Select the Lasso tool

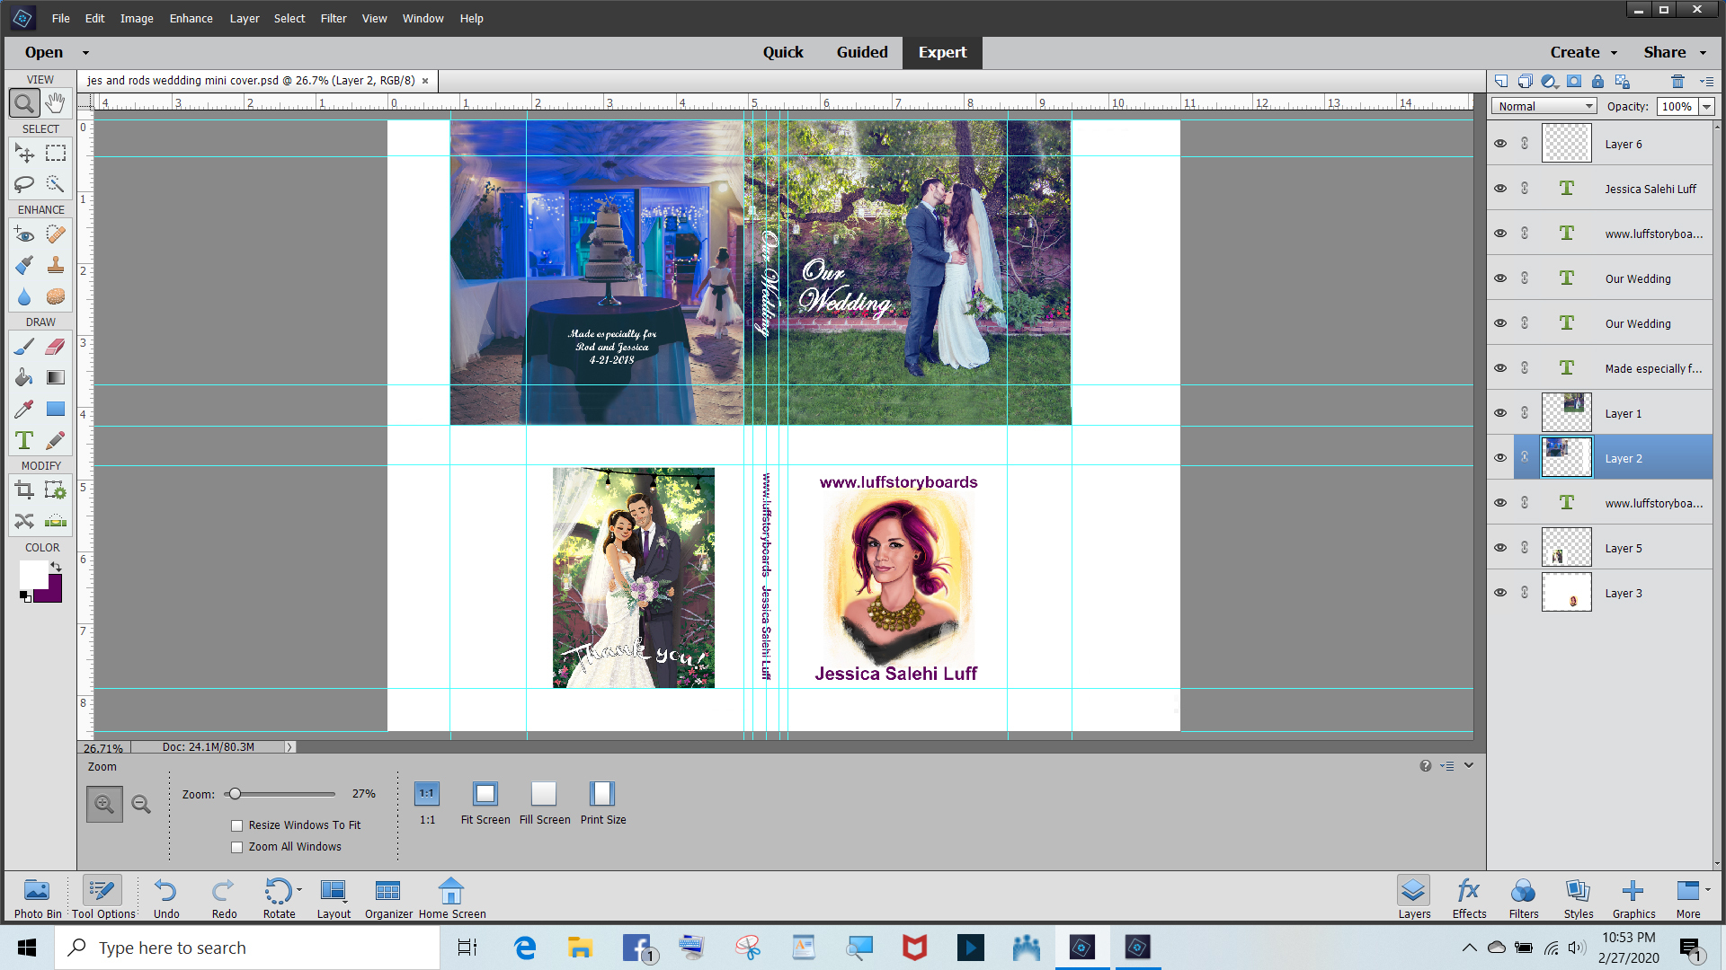point(24,184)
